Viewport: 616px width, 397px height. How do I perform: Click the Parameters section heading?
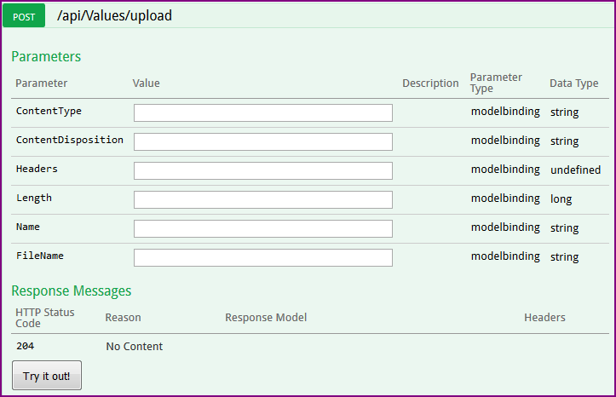pos(46,57)
